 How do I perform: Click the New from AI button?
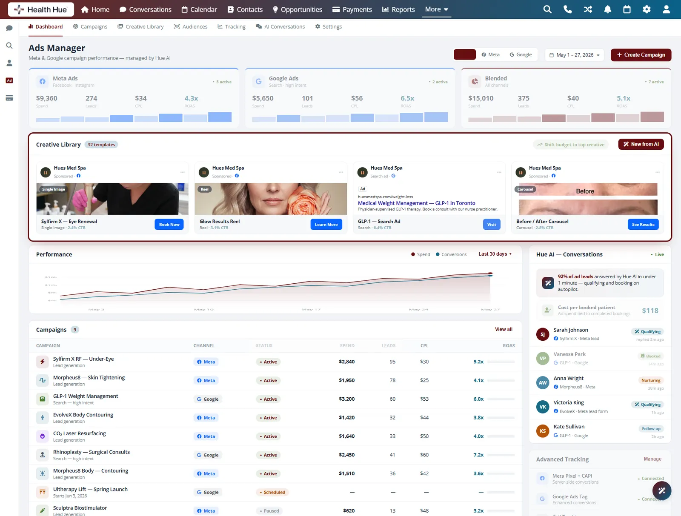(641, 144)
